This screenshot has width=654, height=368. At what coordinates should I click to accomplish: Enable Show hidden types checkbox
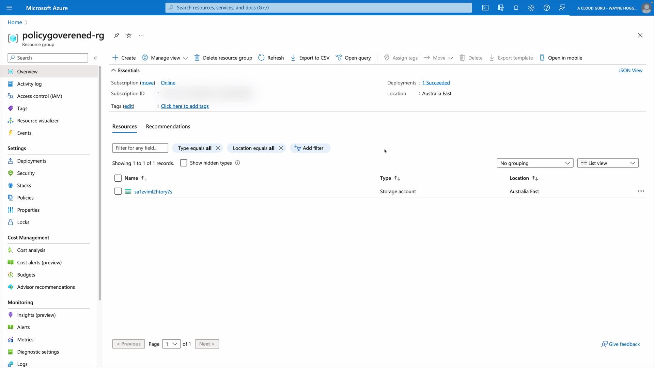[184, 163]
